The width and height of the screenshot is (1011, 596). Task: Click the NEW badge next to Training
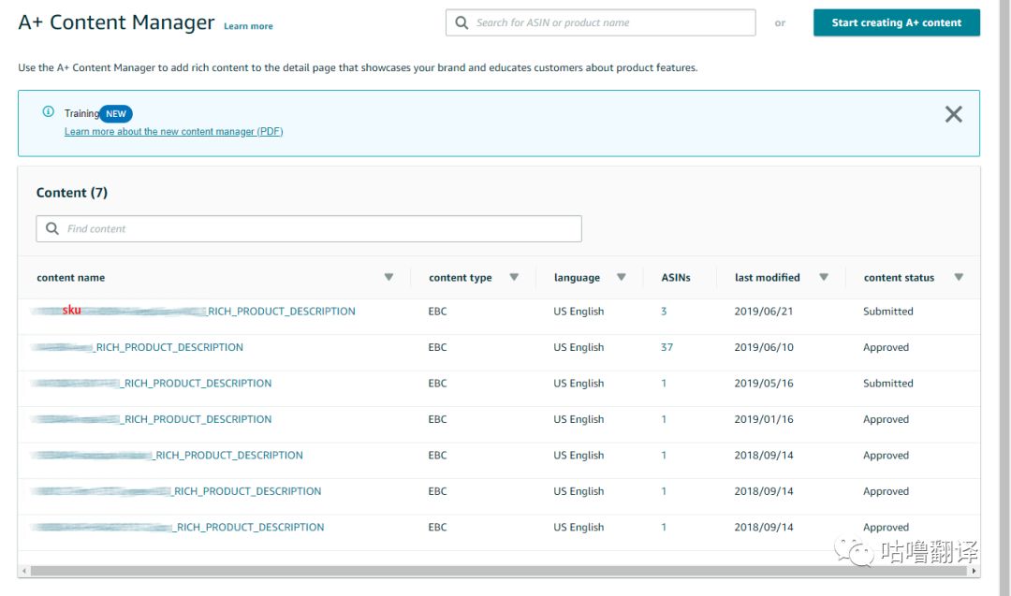pyautogui.click(x=116, y=114)
